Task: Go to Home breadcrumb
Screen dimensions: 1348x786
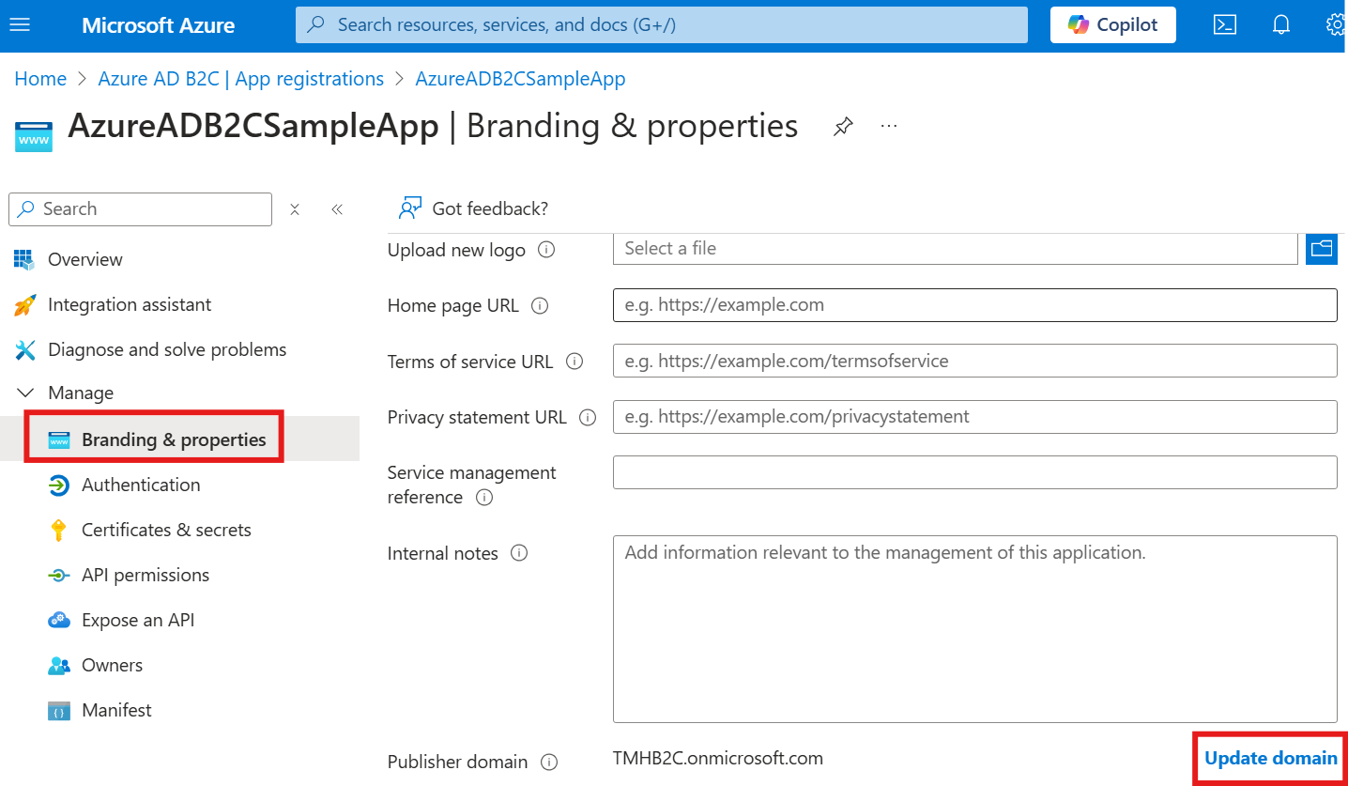Action: pos(40,79)
